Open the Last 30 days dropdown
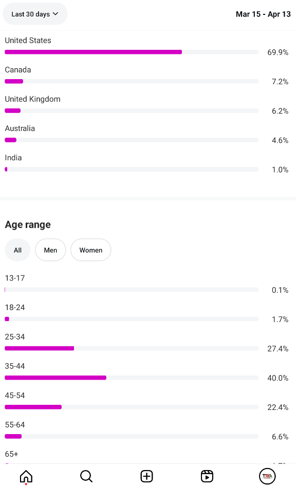Image resolution: width=296 pixels, height=487 pixels. (35, 14)
